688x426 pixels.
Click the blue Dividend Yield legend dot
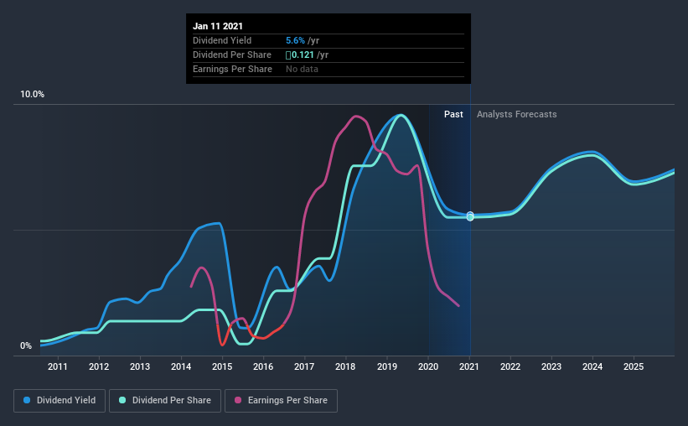pos(27,400)
